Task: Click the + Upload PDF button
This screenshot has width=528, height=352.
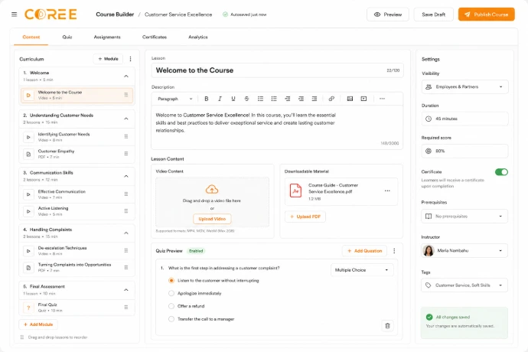Action: (x=305, y=217)
